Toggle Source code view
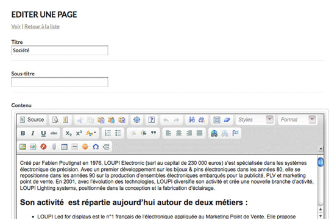Image resolution: width=329 pixels, height=219 pixels. pos(32,120)
